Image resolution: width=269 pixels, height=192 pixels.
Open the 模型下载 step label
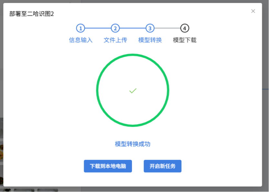click(x=184, y=40)
